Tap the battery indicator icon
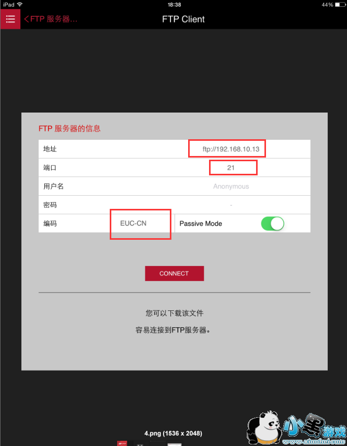The height and width of the screenshot is (446, 347). [340, 5]
